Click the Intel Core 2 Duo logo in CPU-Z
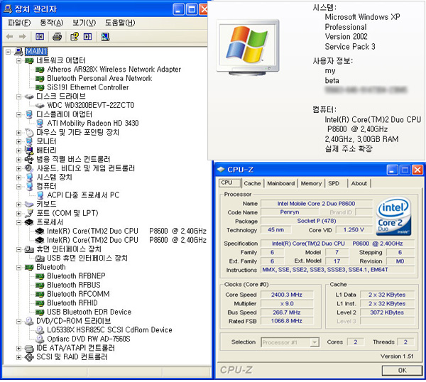The height and width of the screenshot is (382, 426). pos(393,217)
